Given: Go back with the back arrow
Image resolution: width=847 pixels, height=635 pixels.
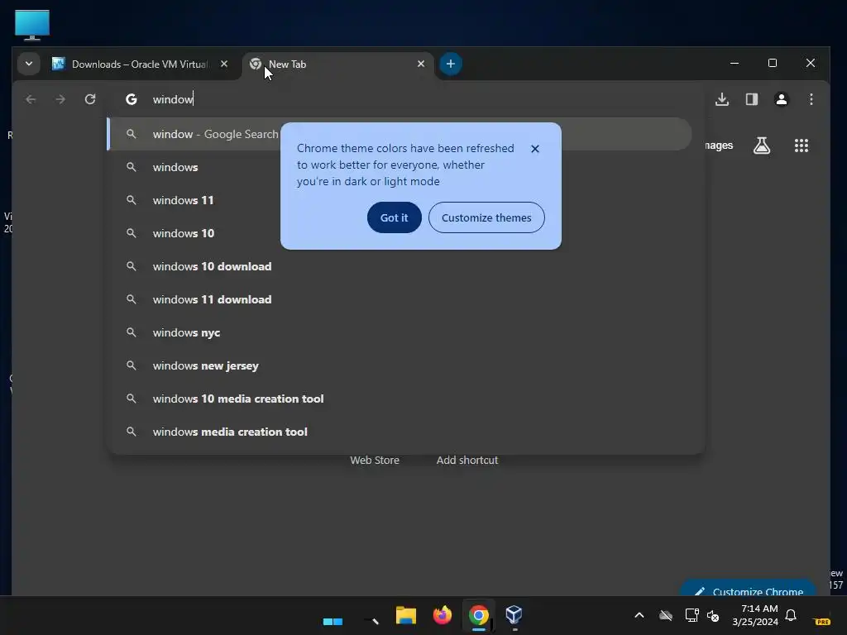Looking at the screenshot, I should (31, 99).
